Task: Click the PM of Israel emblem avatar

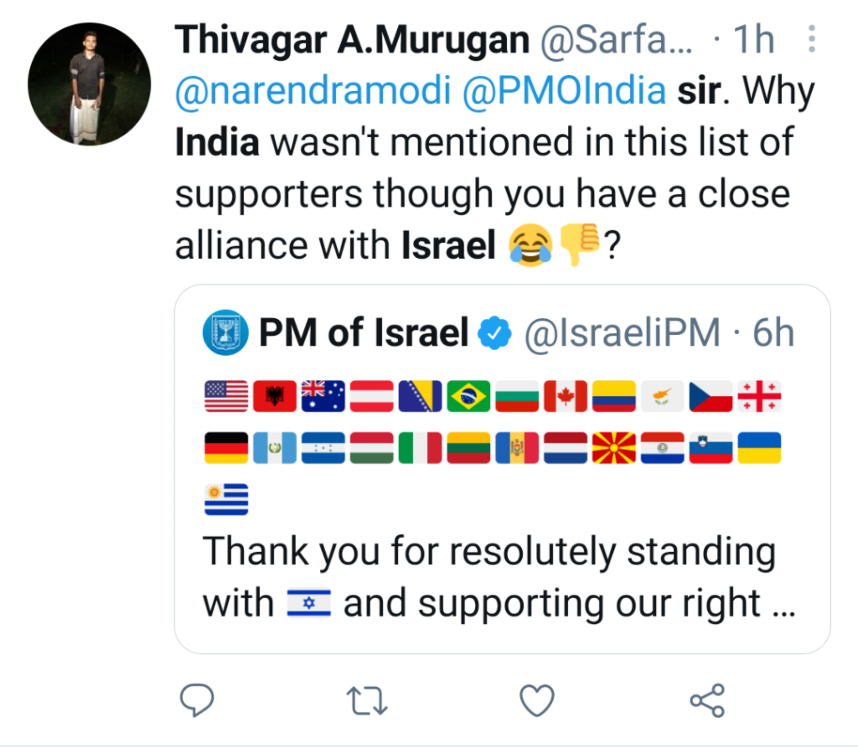Action: click(225, 333)
